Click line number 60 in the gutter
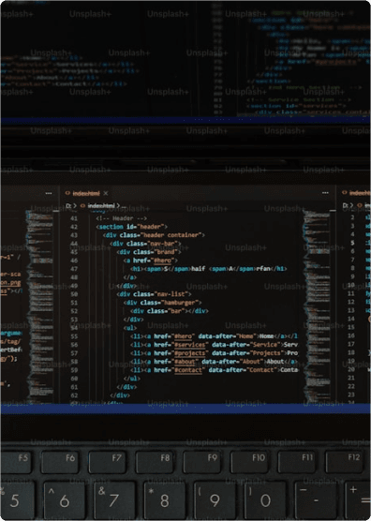This screenshot has height=521, width=371. coord(74,379)
